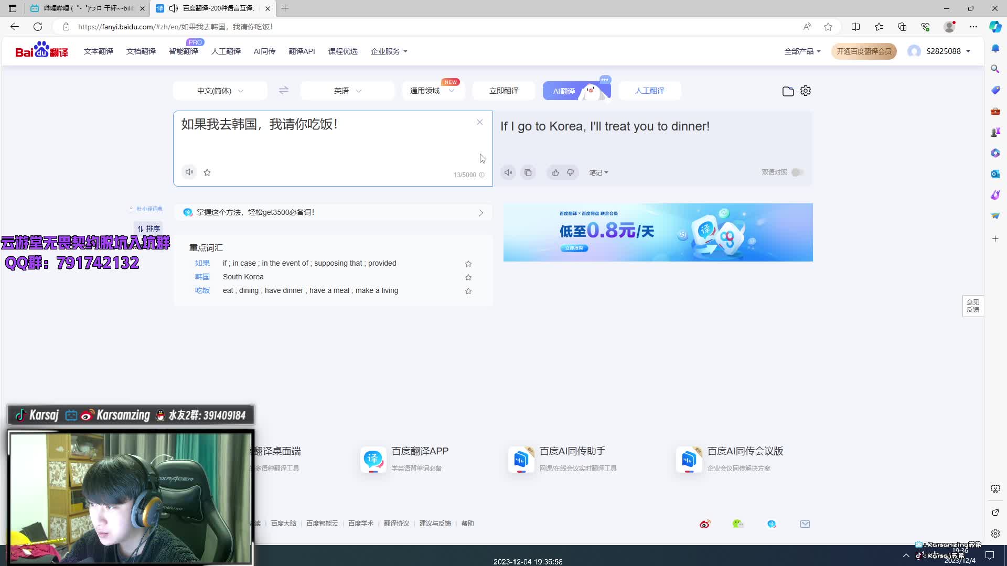Screen dimensions: 1007x566
Task: Favorite the 吃饭 vocabulary entry
Action: coord(468,291)
